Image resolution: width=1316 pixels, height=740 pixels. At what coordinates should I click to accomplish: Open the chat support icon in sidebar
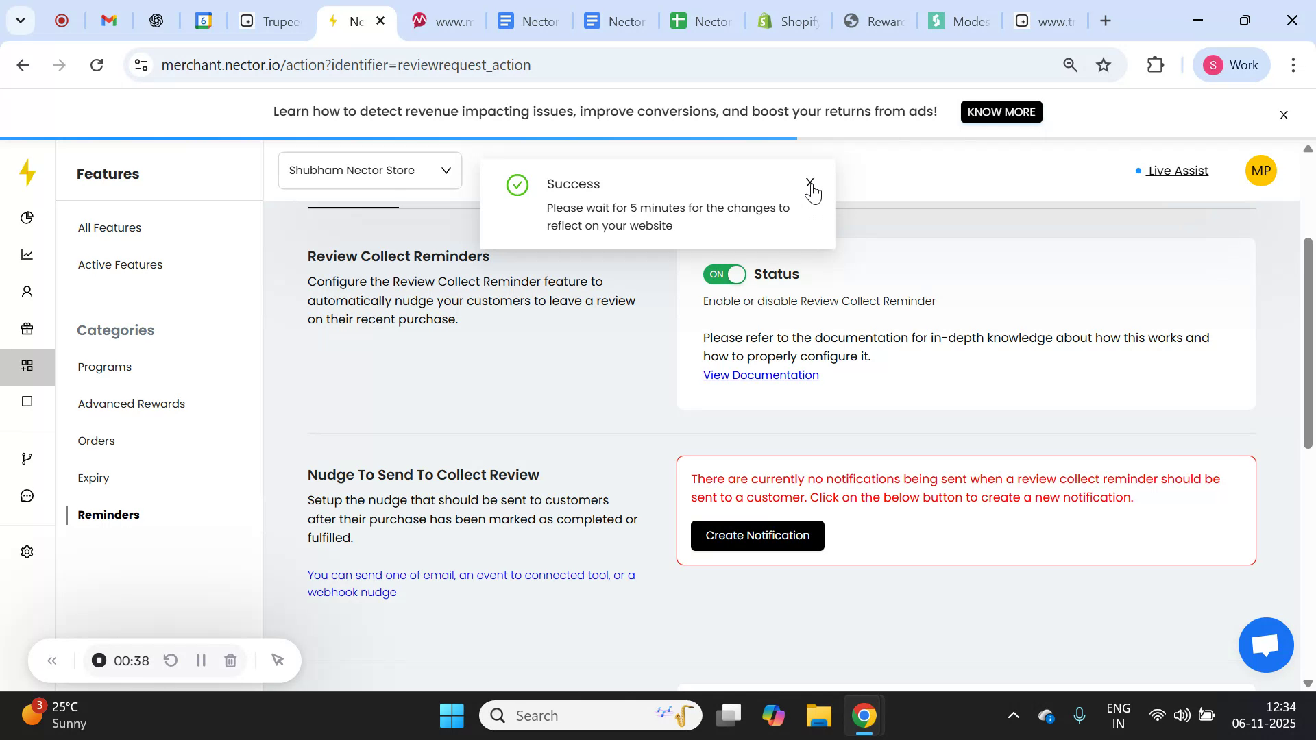[27, 495]
